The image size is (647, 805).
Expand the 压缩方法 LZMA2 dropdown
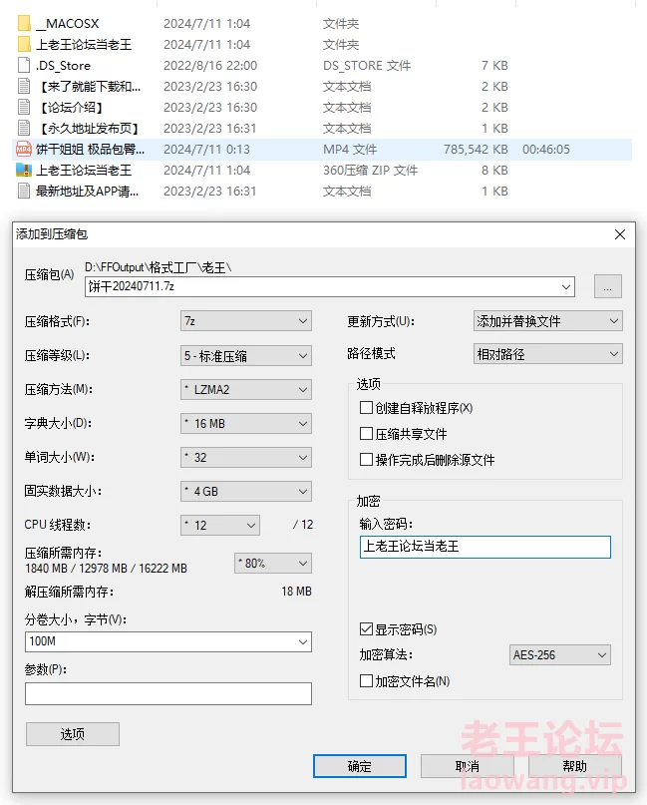(x=246, y=390)
